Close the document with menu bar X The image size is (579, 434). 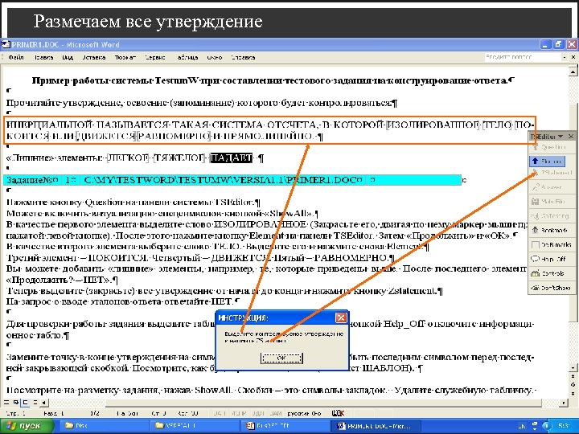click(x=573, y=57)
